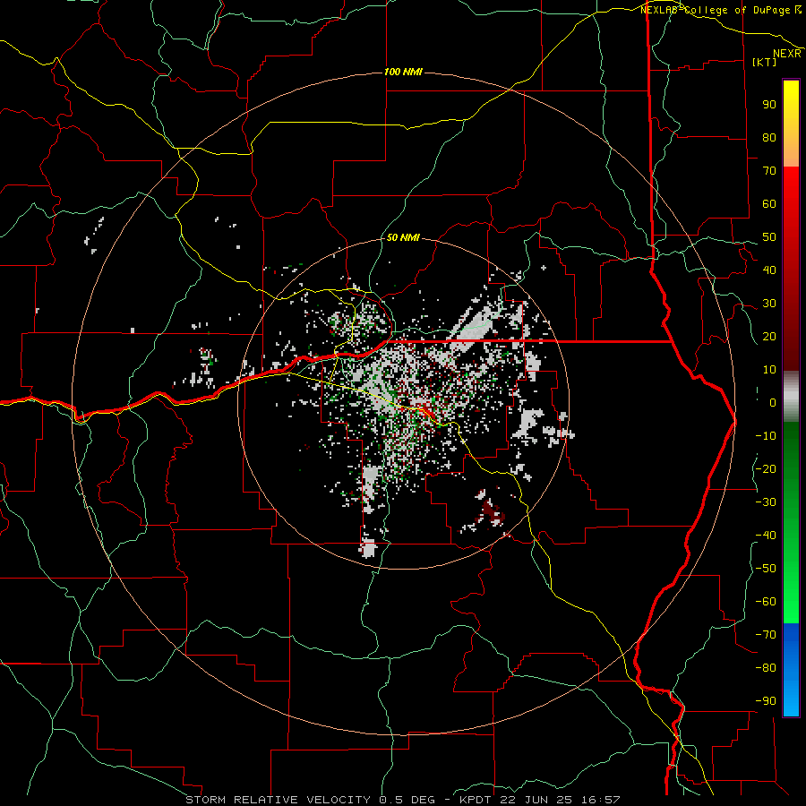Click the 50 value on velocity scale

tap(769, 237)
